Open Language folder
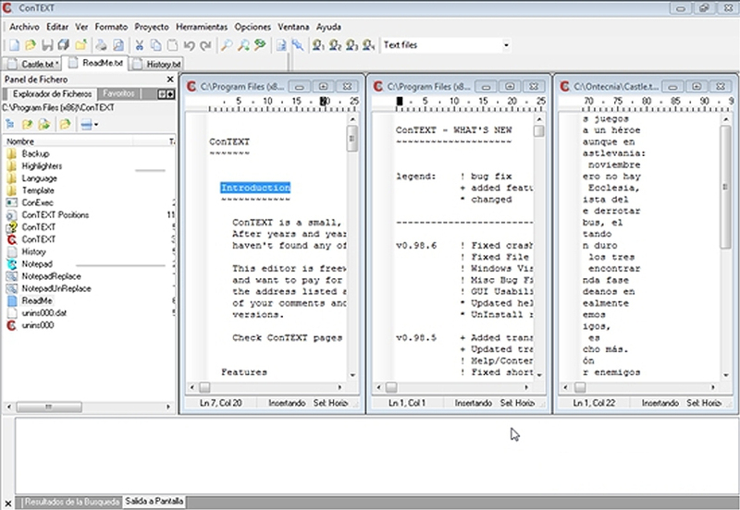Viewport: 740px width, 510px height. click(x=39, y=178)
